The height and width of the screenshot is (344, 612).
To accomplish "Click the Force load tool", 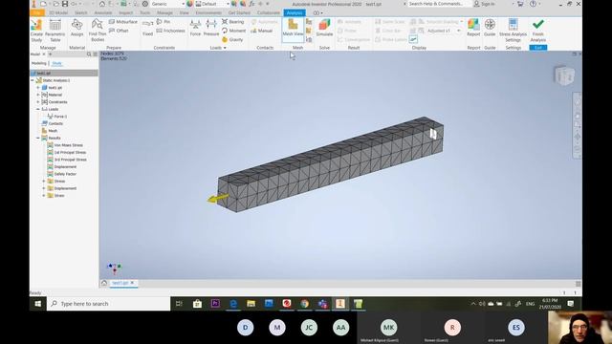I will pyautogui.click(x=195, y=28).
